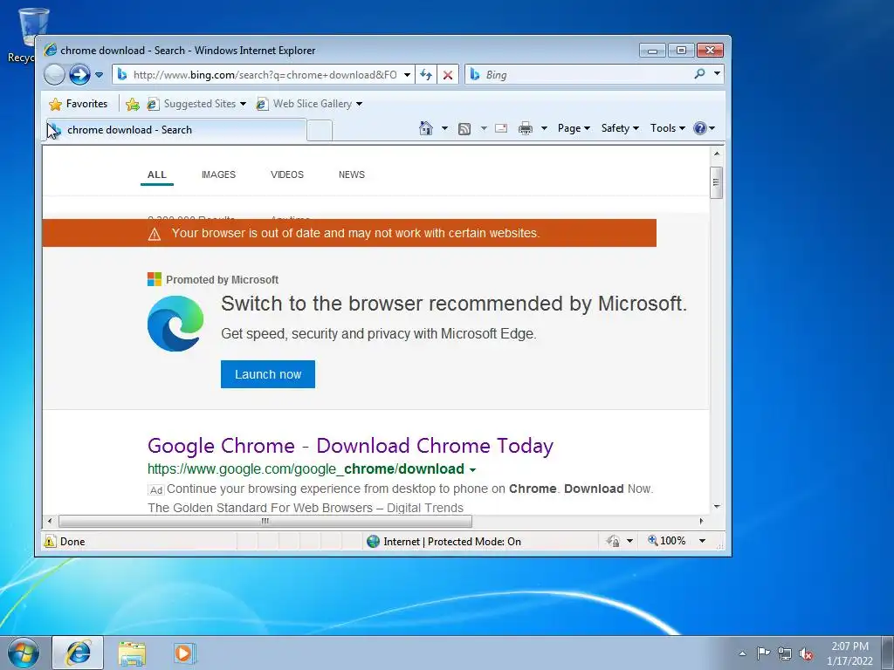Open the Safety menu
The width and height of the screenshot is (894, 670).
(620, 128)
